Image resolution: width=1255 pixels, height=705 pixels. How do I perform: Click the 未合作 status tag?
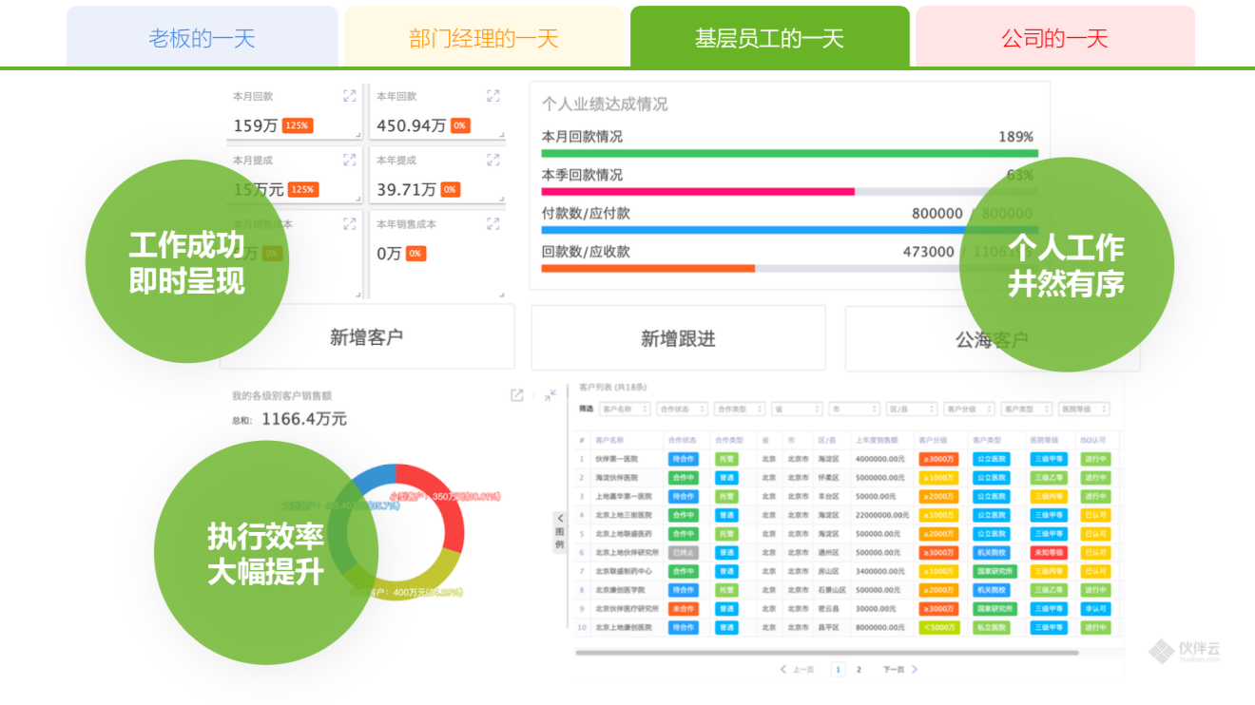pos(683,609)
